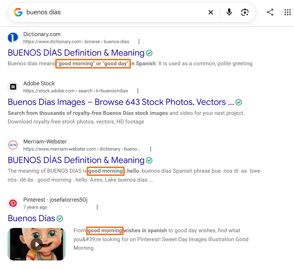Click the dictionary.com URL breadcrumb

tap(76, 42)
